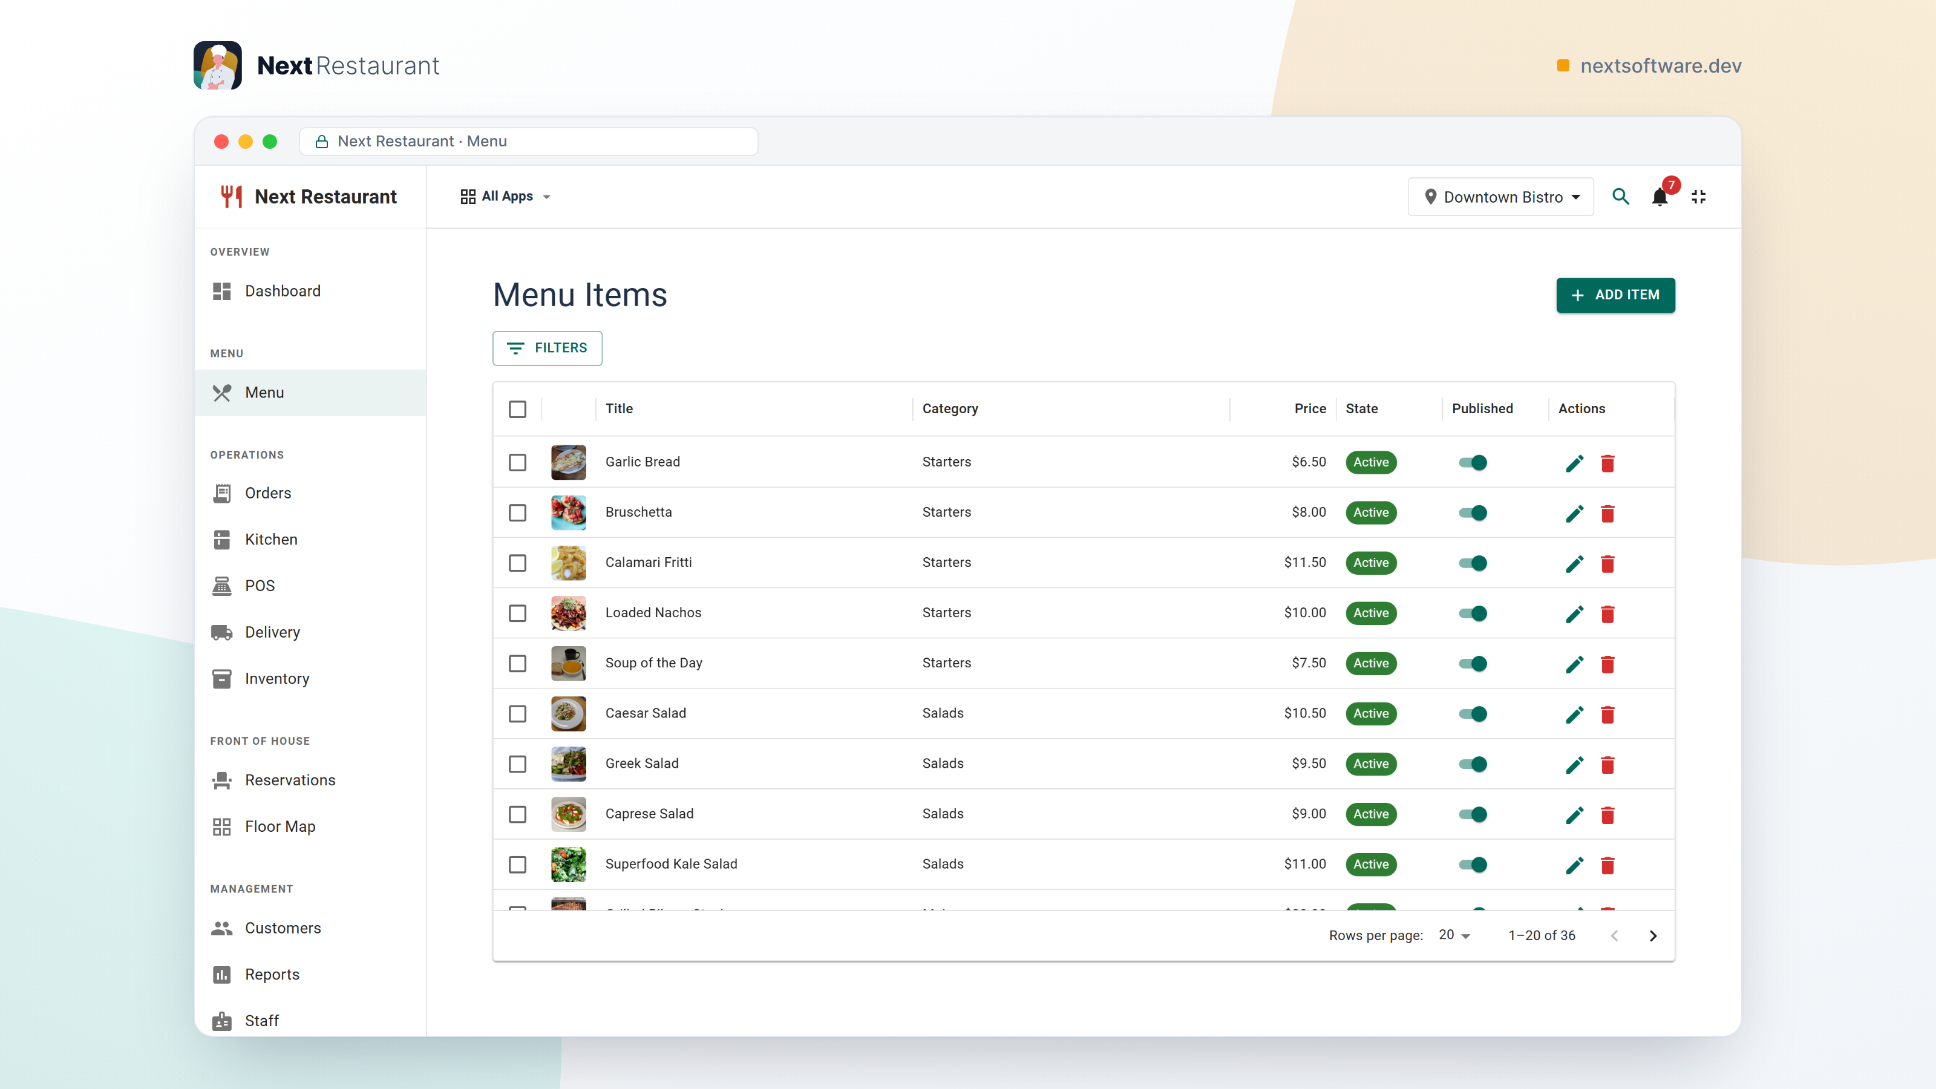Screen dimensions: 1936x1089
Task: Delete Bruschetta using trash icon
Action: (1607, 513)
